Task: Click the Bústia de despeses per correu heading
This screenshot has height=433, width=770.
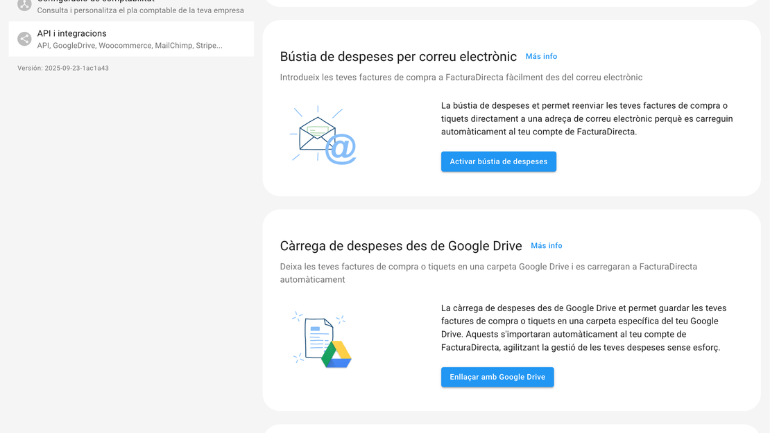Action: tap(398, 57)
